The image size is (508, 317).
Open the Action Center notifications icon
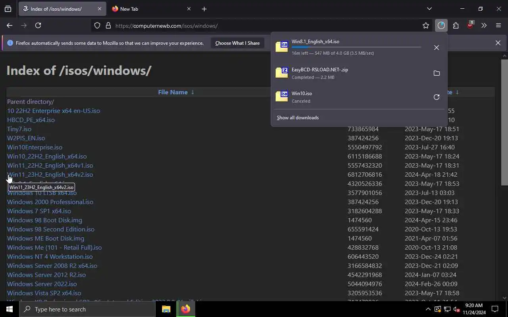[495, 309]
